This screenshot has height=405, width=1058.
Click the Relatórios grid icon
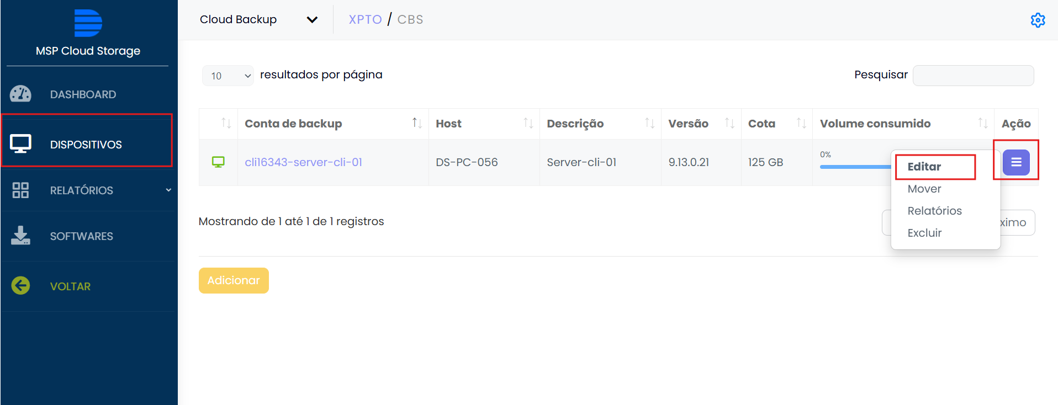point(20,190)
